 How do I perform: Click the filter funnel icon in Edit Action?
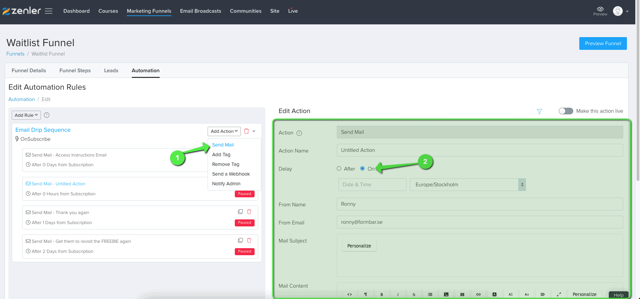pyautogui.click(x=539, y=111)
